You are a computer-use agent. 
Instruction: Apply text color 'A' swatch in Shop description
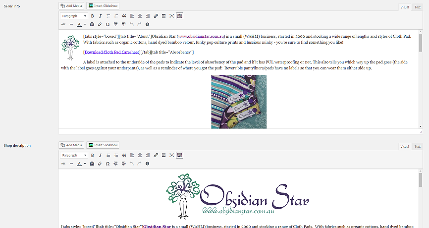[x=79, y=163]
